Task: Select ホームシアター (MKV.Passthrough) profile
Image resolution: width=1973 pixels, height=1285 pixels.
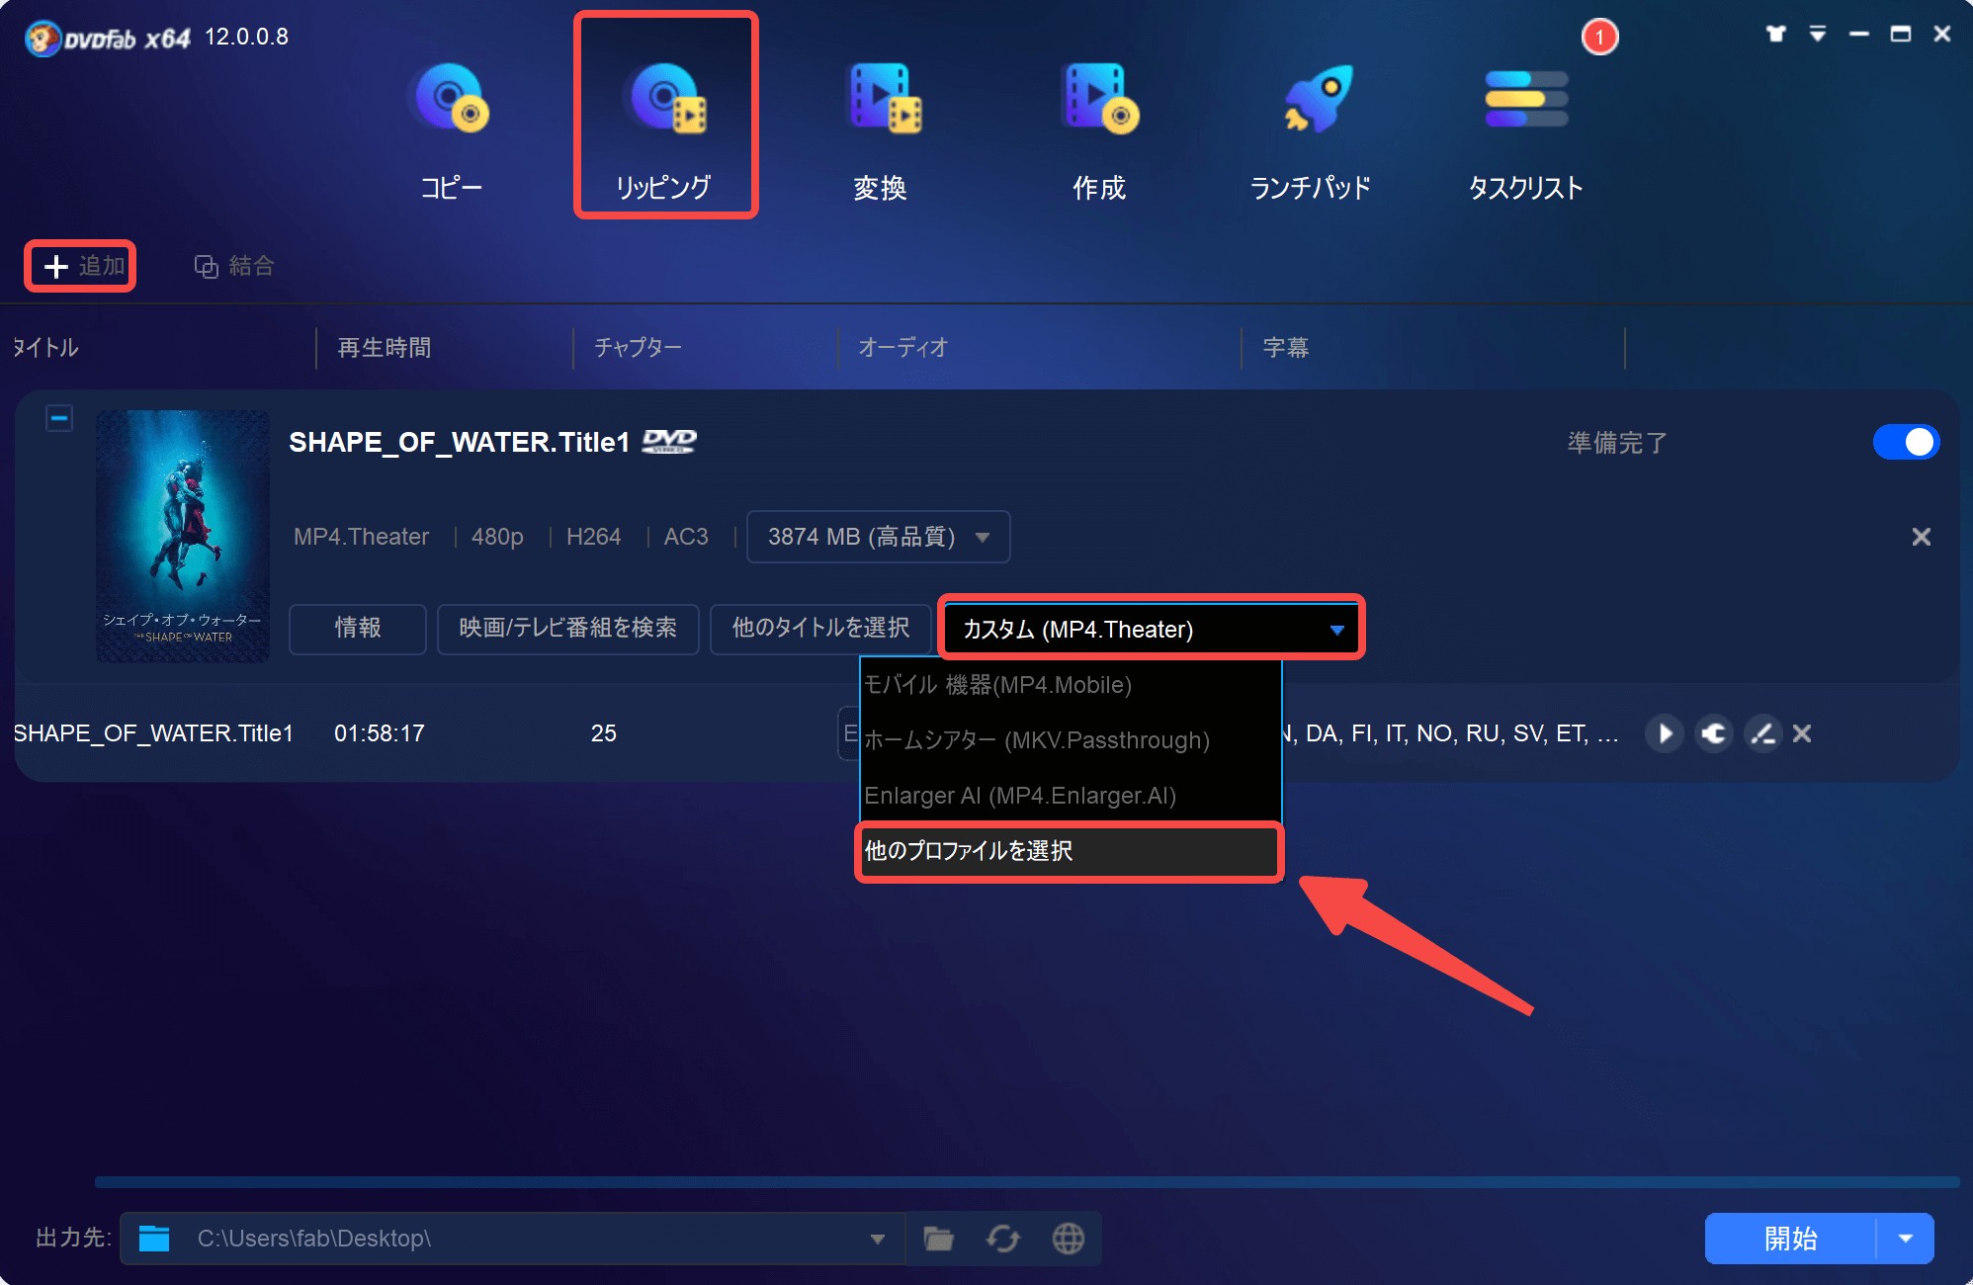Action: 1071,740
